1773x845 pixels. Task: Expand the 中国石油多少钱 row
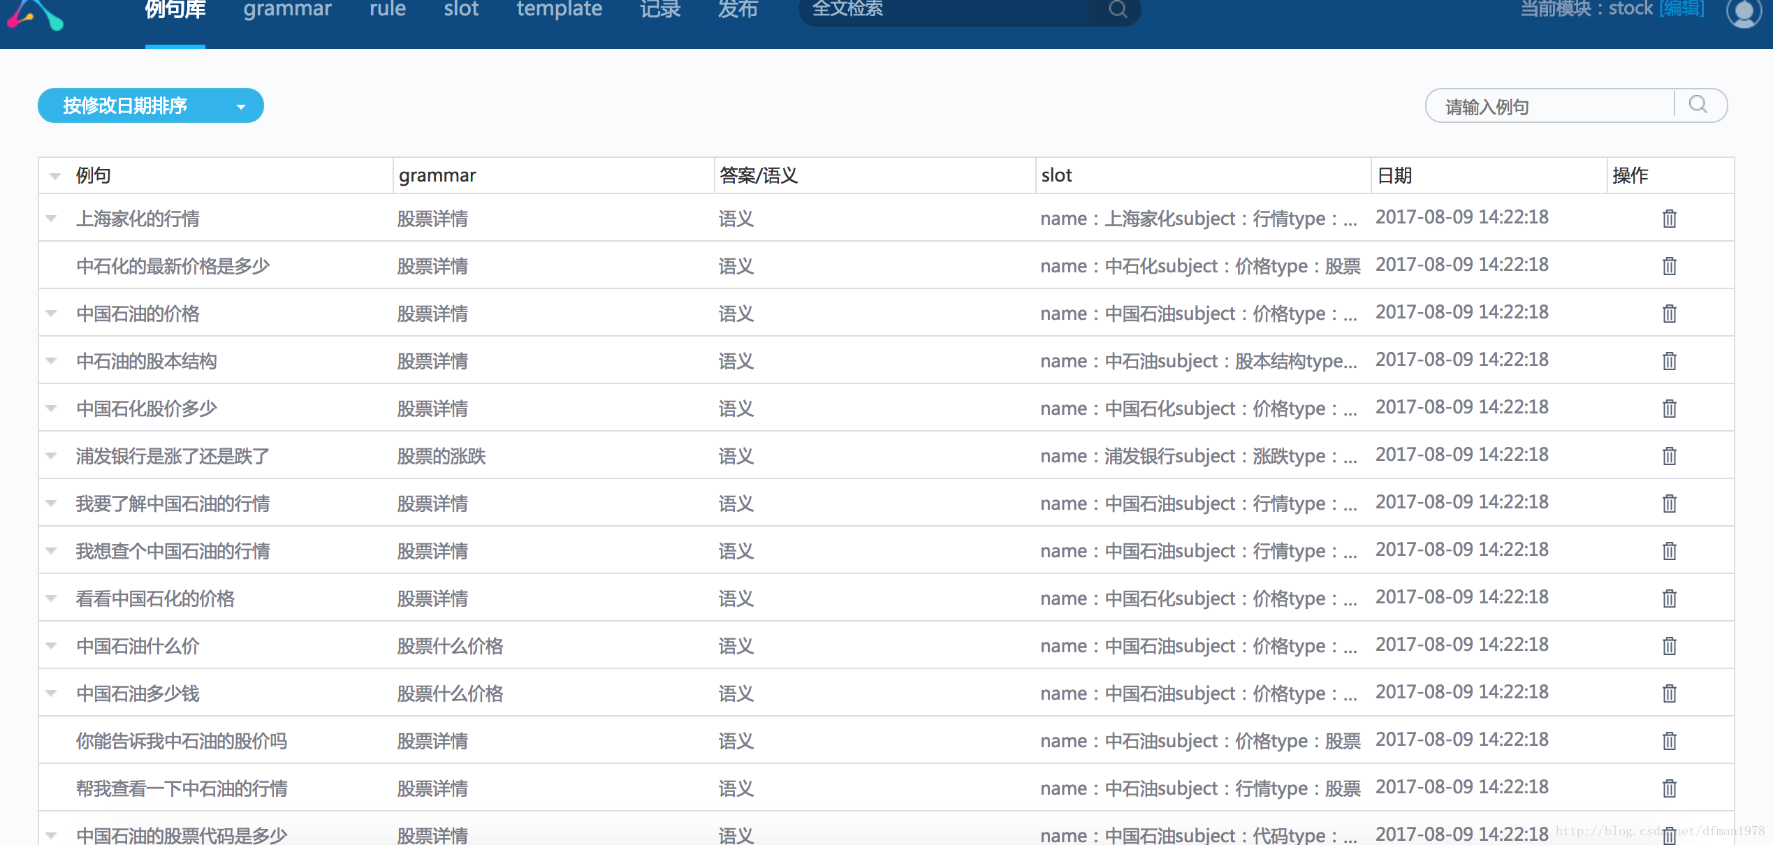pos(51,693)
